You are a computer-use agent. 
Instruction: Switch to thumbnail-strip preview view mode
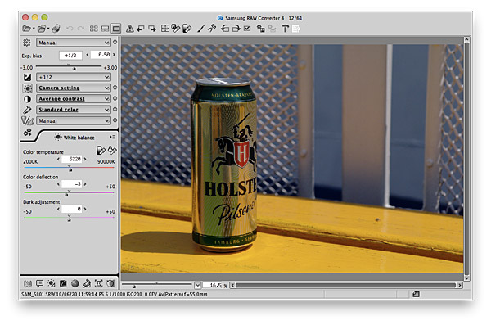pos(105,29)
